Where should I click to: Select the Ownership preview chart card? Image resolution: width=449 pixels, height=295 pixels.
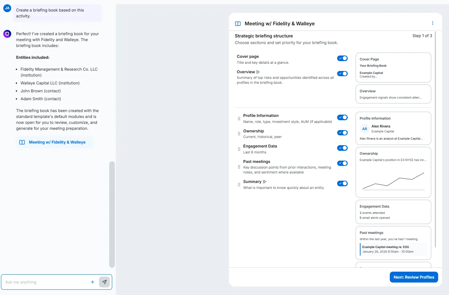393,172
